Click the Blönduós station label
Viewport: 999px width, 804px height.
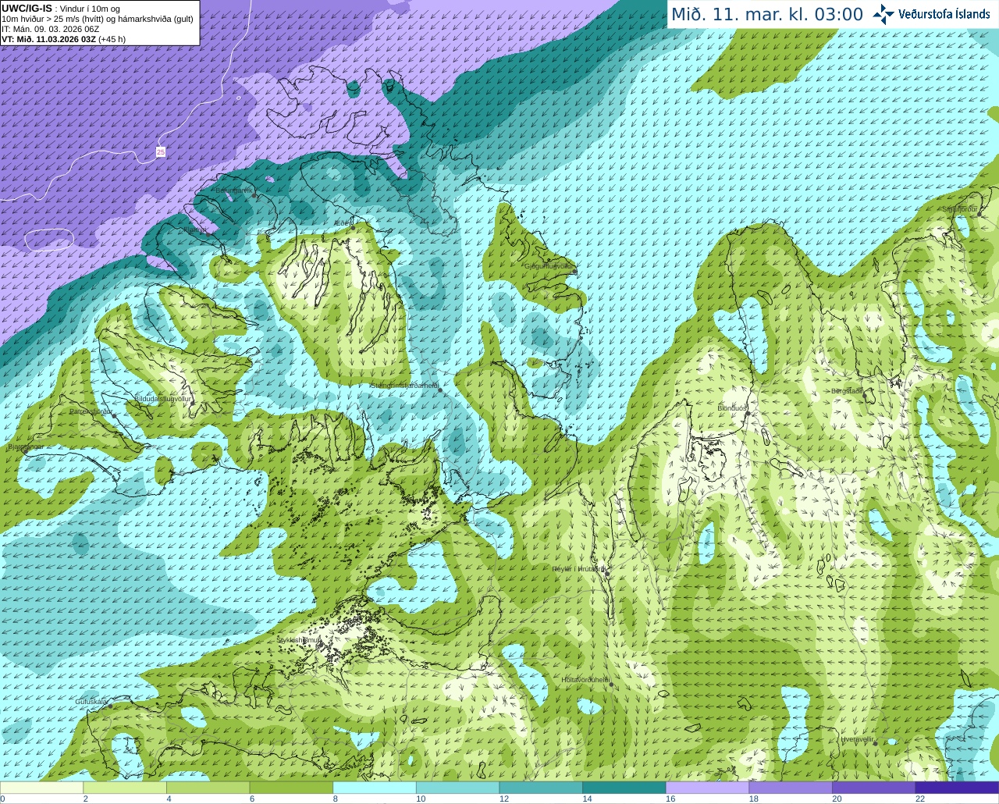[x=732, y=408]
